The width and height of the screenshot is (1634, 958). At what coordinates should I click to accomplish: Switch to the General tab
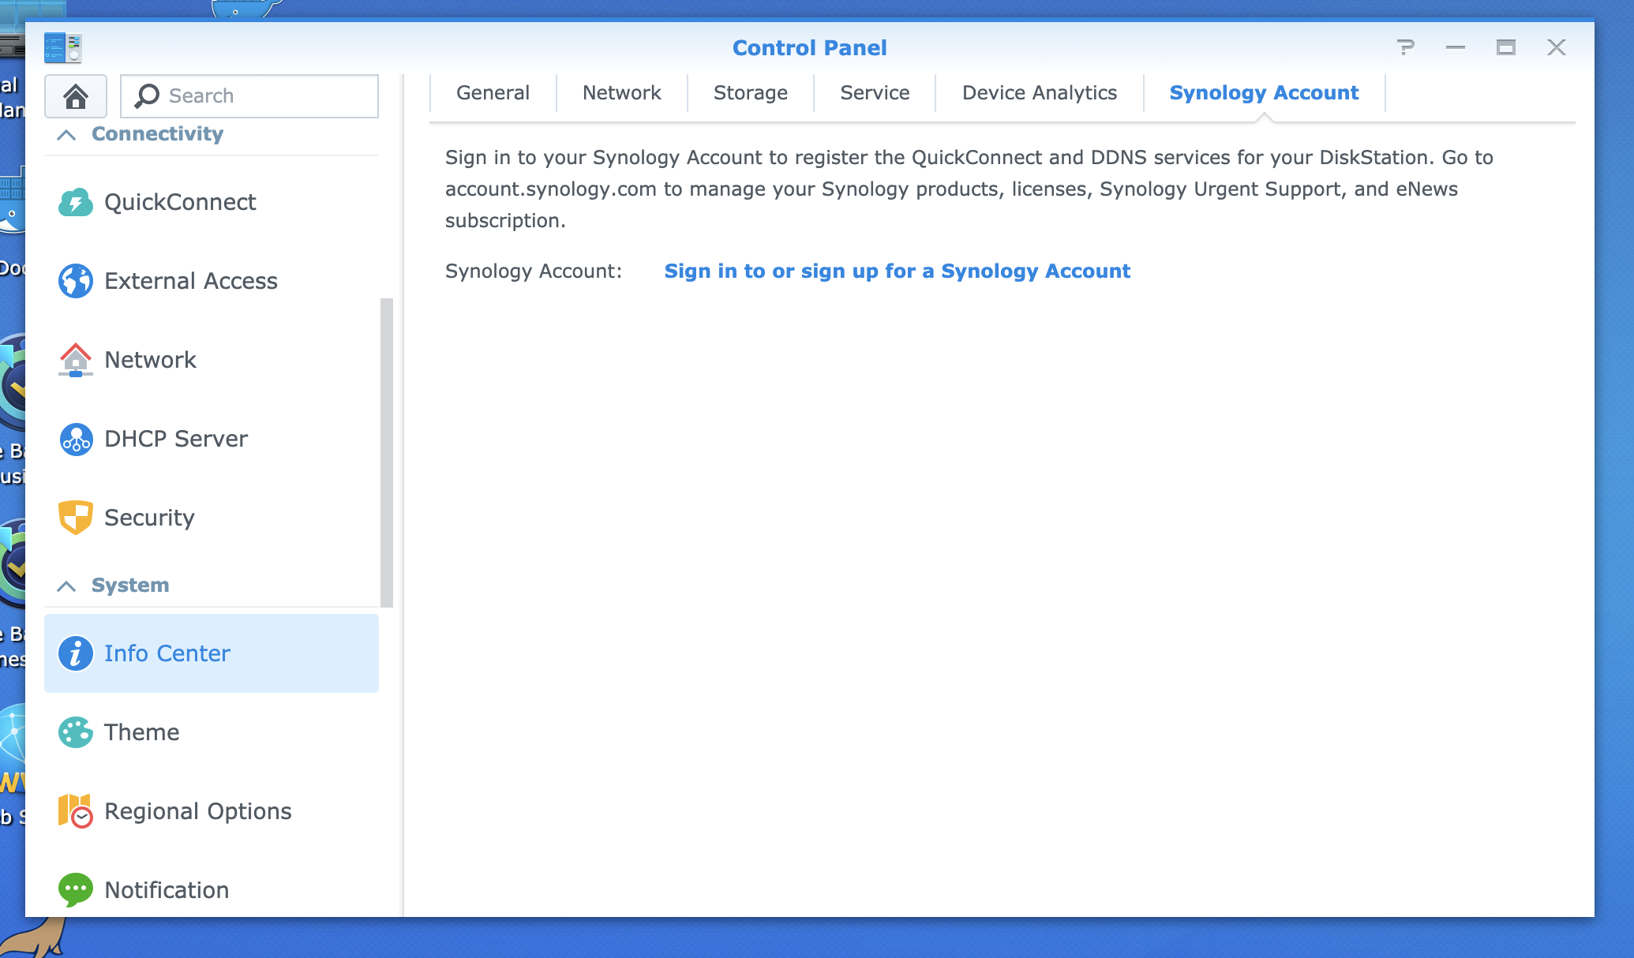click(493, 94)
